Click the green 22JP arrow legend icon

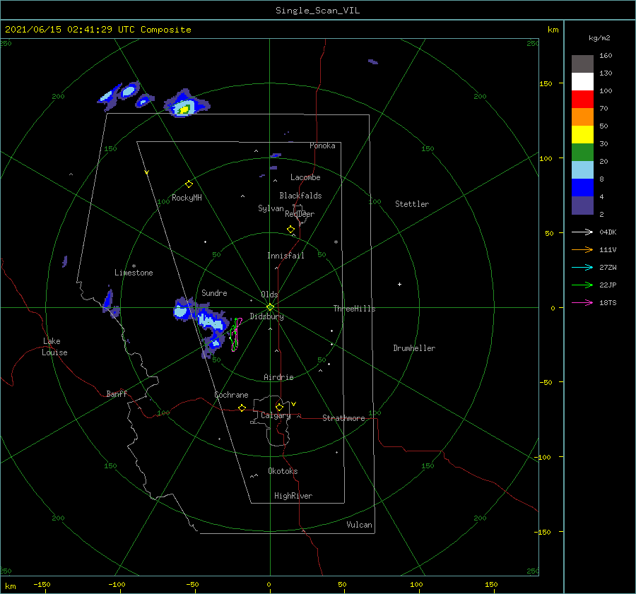(582, 285)
